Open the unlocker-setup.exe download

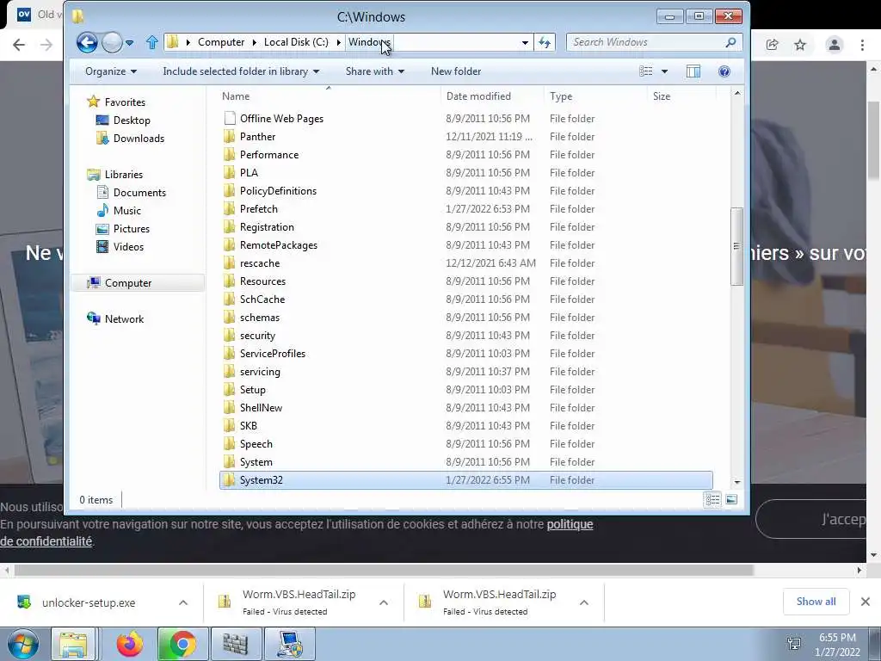[89, 602]
